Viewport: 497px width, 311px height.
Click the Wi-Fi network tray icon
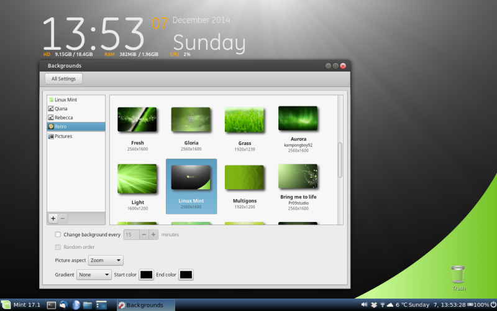[x=382, y=305]
